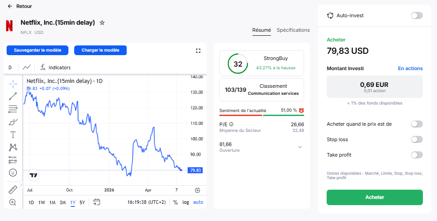Open the forecasting and measurement tool

coord(13,160)
